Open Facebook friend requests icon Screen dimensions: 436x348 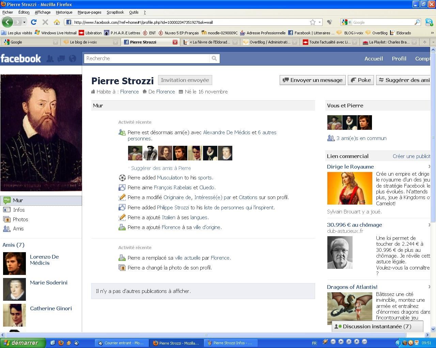[x=50, y=58]
